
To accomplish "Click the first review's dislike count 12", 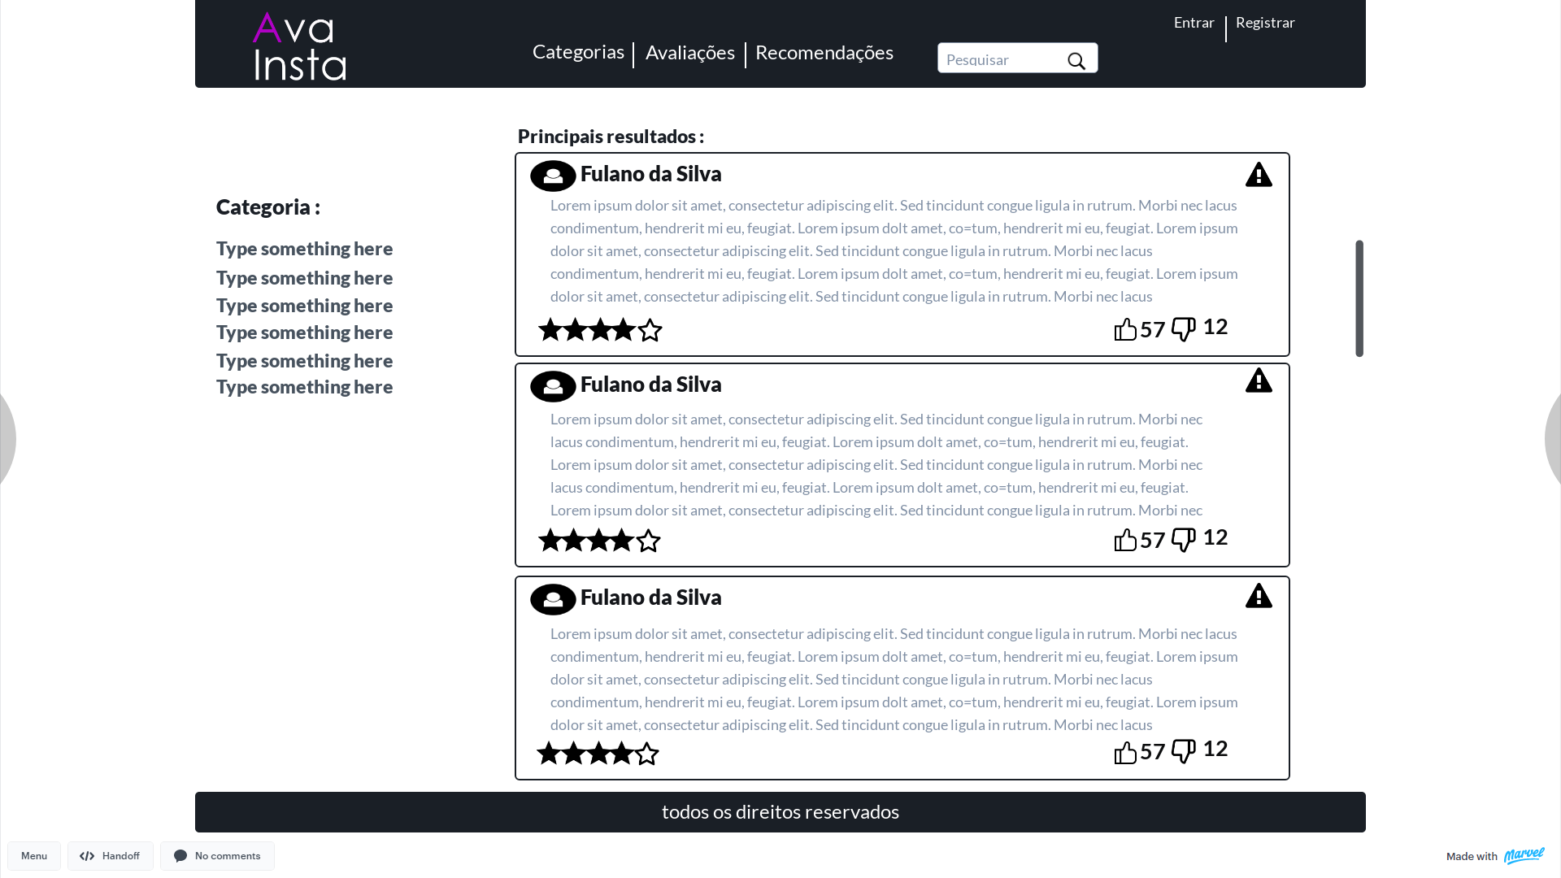I will coord(1215,327).
